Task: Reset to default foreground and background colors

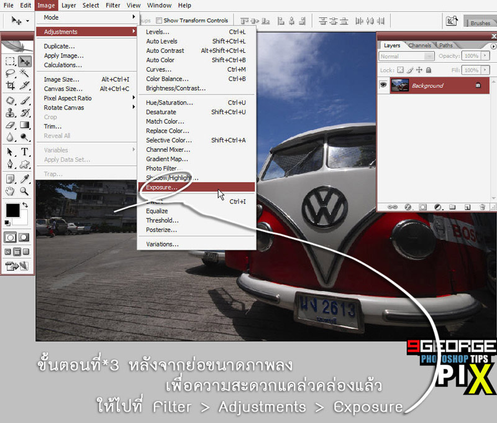Action: click(x=7, y=223)
